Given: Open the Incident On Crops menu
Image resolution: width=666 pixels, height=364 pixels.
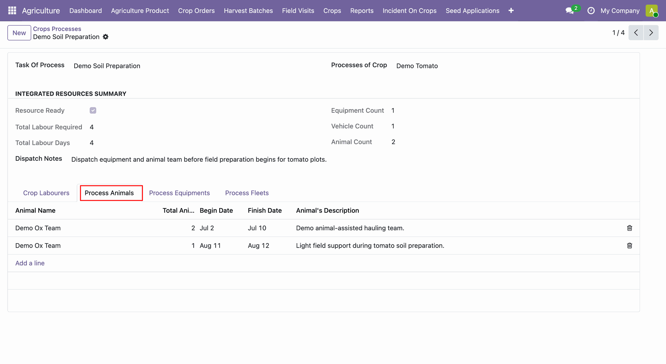Looking at the screenshot, I should 409,11.
